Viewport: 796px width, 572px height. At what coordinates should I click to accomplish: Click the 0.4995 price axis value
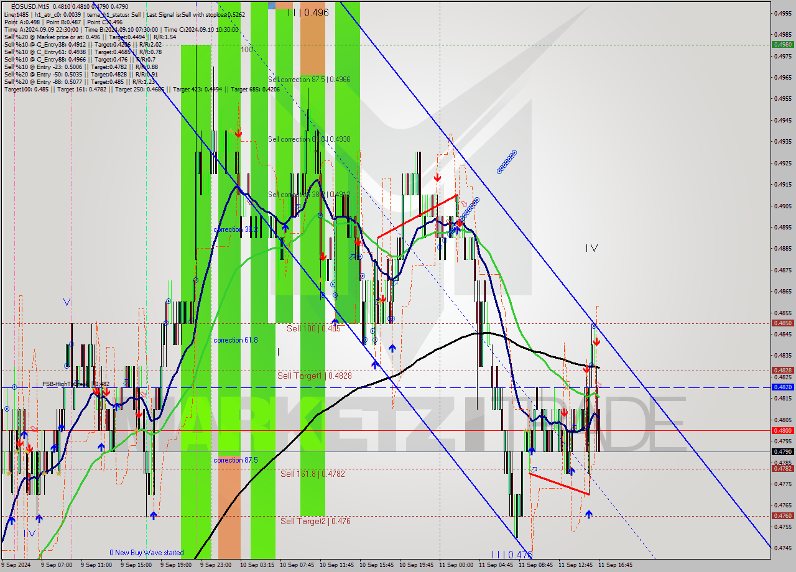pyautogui.click(x=782, y=12)
